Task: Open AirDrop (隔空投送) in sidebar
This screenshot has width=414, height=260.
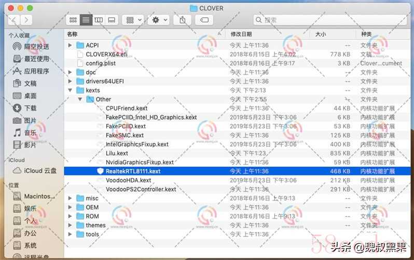Action: pos(32,47)
